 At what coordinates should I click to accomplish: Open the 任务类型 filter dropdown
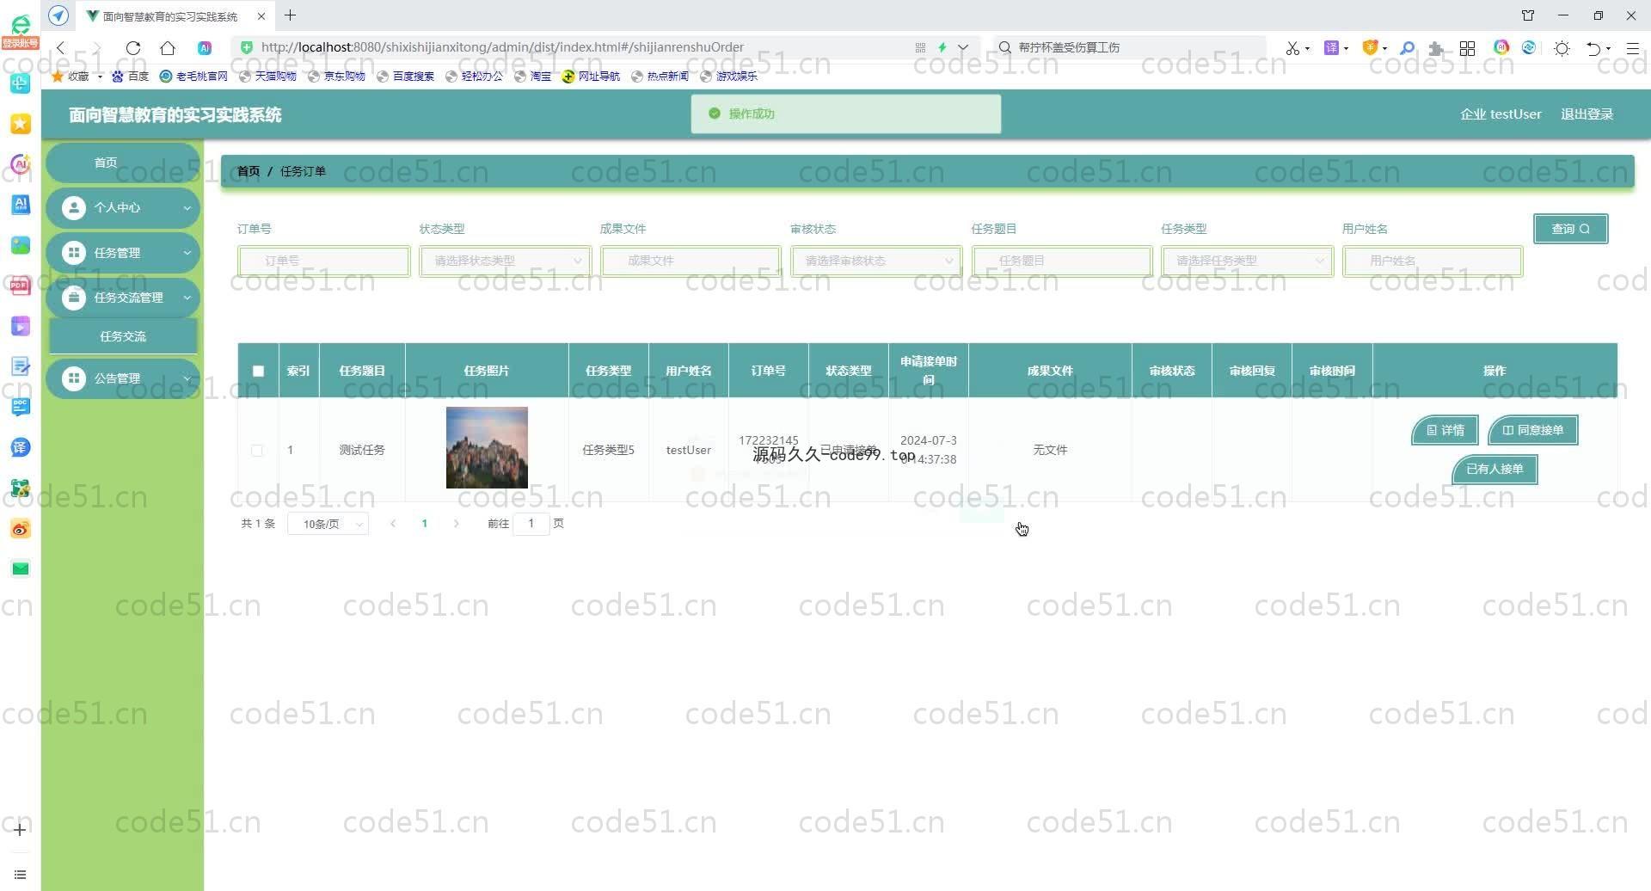coord(1247,261)
